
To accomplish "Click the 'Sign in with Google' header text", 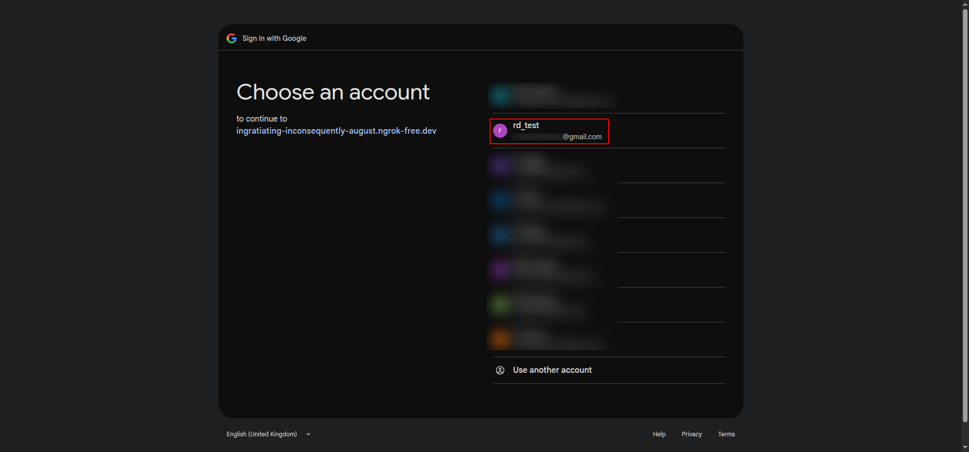I will (274, 38).
